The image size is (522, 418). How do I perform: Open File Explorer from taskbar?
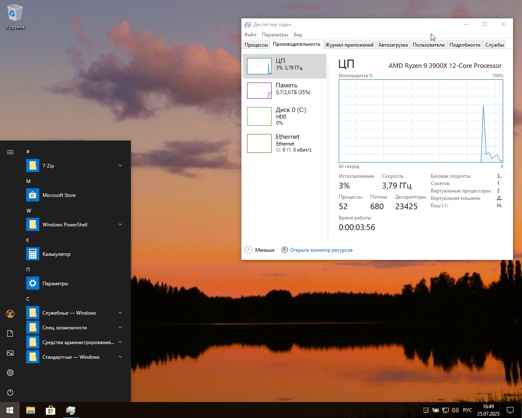(x=31, y=410)
